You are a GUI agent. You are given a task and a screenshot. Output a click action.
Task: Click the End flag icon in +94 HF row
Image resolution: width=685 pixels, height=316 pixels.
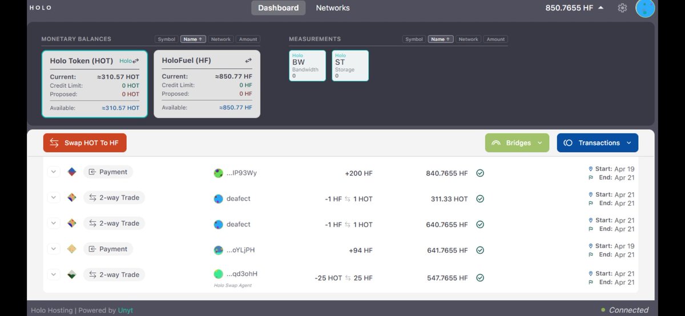click(591, 254)
